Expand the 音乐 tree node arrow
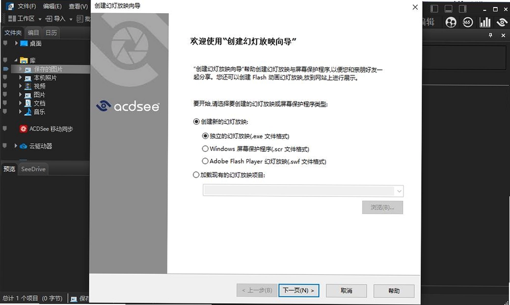 20,112
